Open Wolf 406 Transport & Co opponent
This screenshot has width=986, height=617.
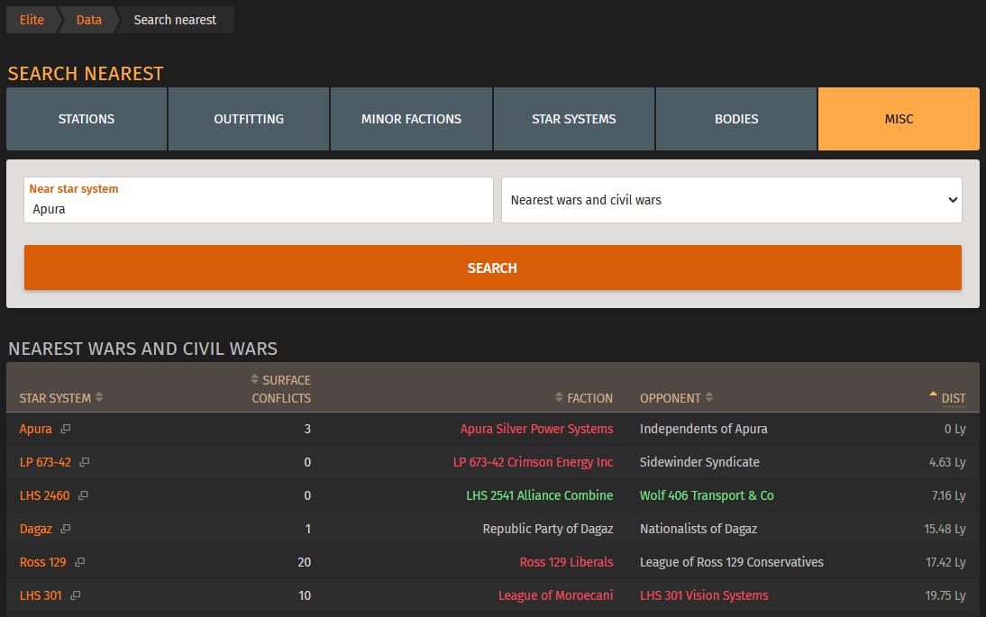coord(707,495)
